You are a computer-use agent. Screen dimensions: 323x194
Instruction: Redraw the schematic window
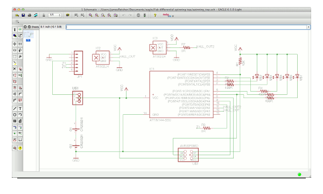(x=109, y=15)
